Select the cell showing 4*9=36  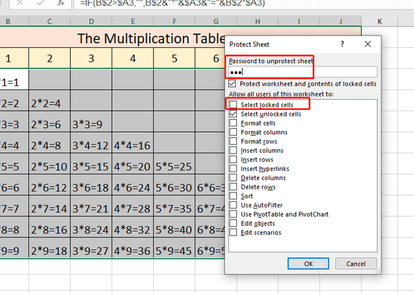[x=133, y=248]
